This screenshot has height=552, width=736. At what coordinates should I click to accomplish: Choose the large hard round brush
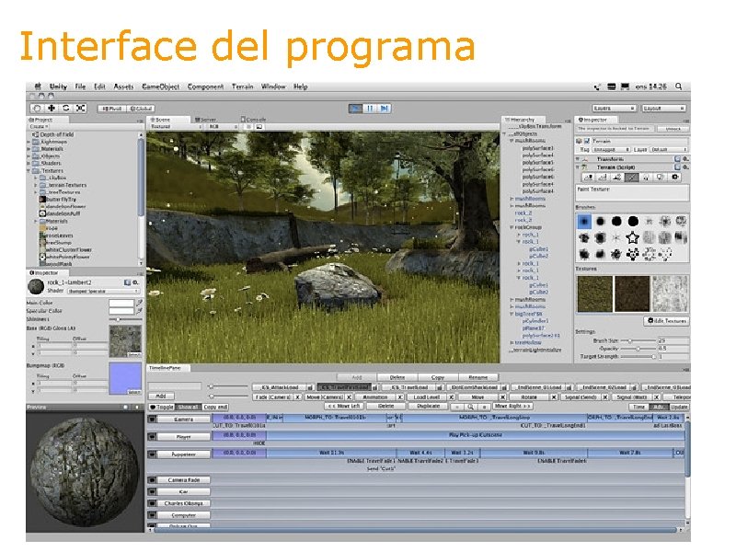(633, 221)
